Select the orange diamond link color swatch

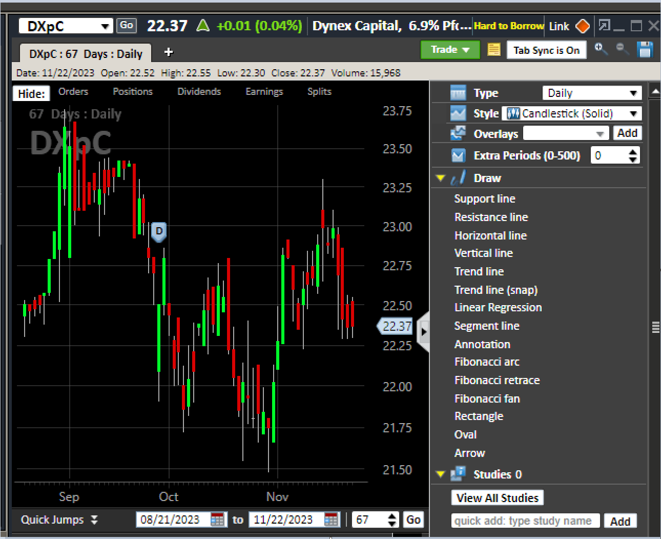[x=583, y=26]
